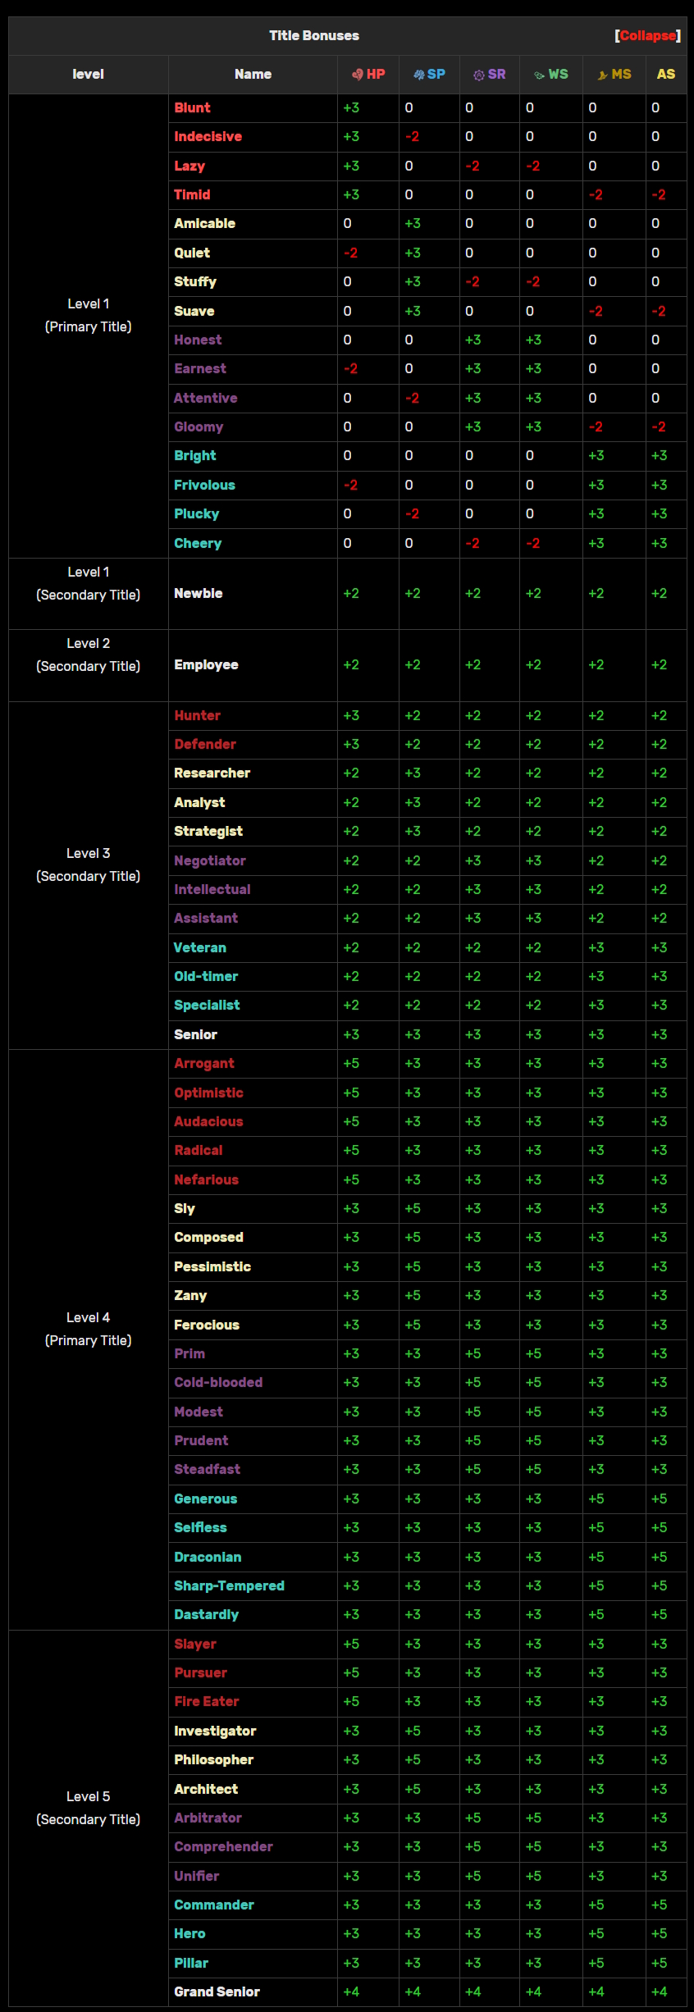This screenshot has height=2012, width=694.
Task: Select the Grand Senior title name
Action: pos(217,1992)
